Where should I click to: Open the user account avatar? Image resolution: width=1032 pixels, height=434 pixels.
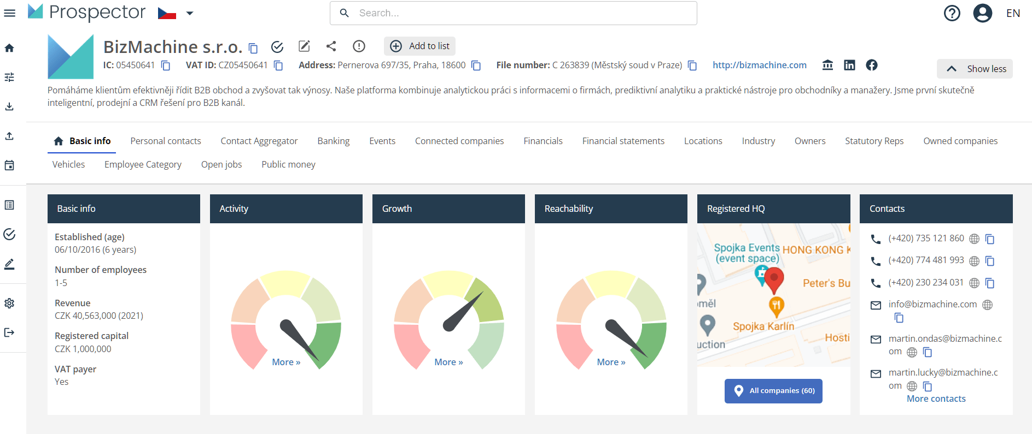pyautogui.click(x=982, y=13)
